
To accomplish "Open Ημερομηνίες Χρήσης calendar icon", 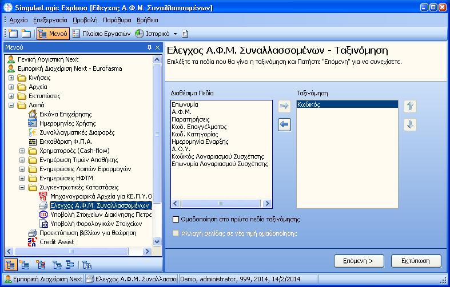I will (x=33, y=123).
